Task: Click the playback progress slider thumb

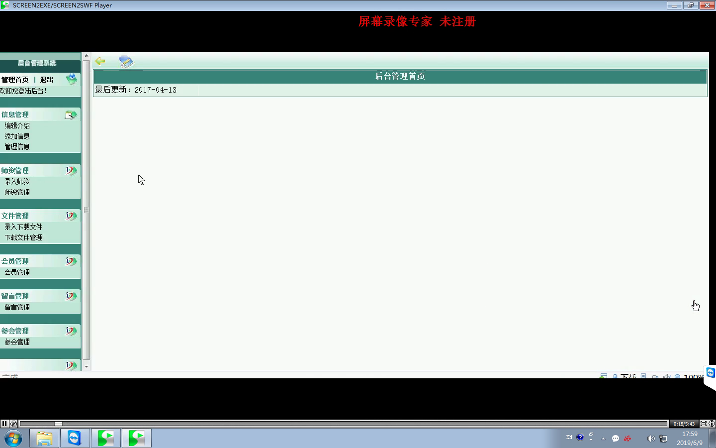Action: tap(58, 424)
